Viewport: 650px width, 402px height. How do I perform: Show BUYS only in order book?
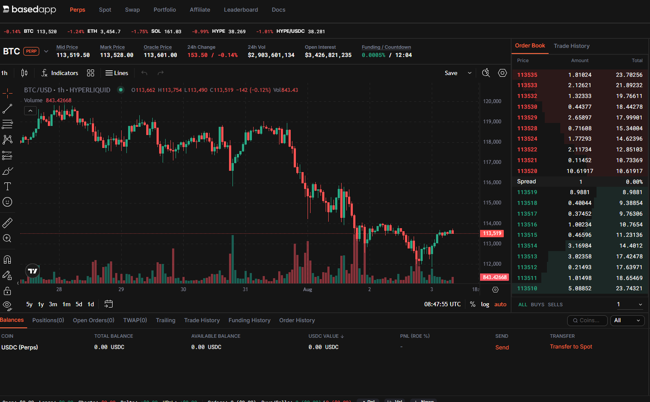[537, 305]
